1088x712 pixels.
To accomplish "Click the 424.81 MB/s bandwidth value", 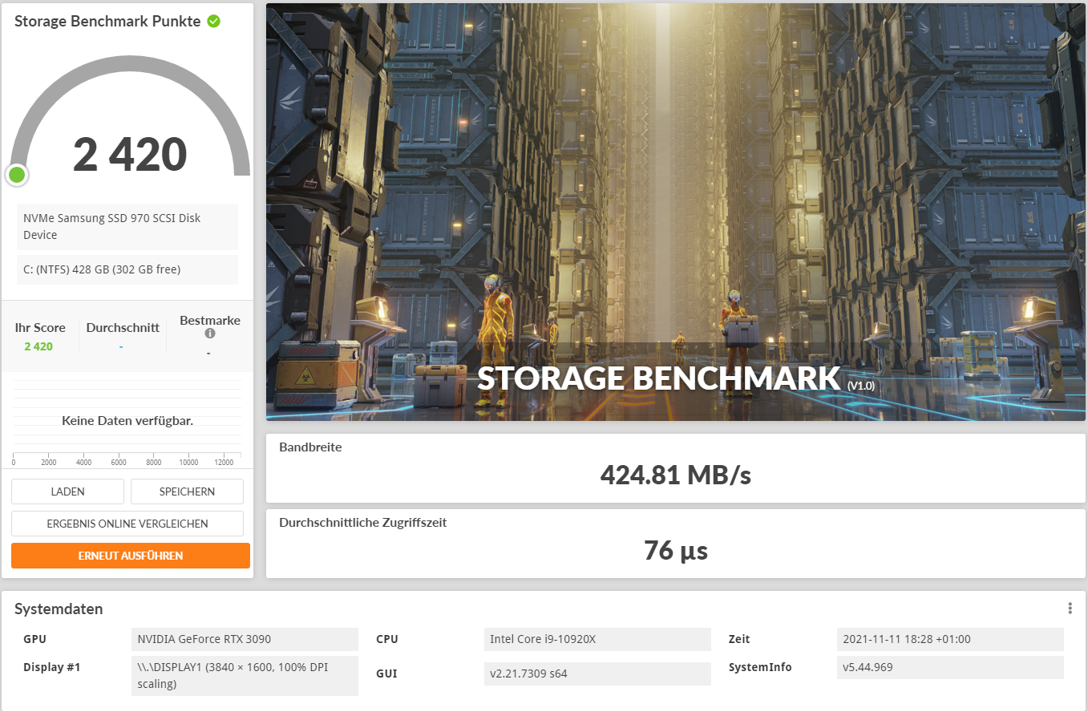I will (675, 475).
